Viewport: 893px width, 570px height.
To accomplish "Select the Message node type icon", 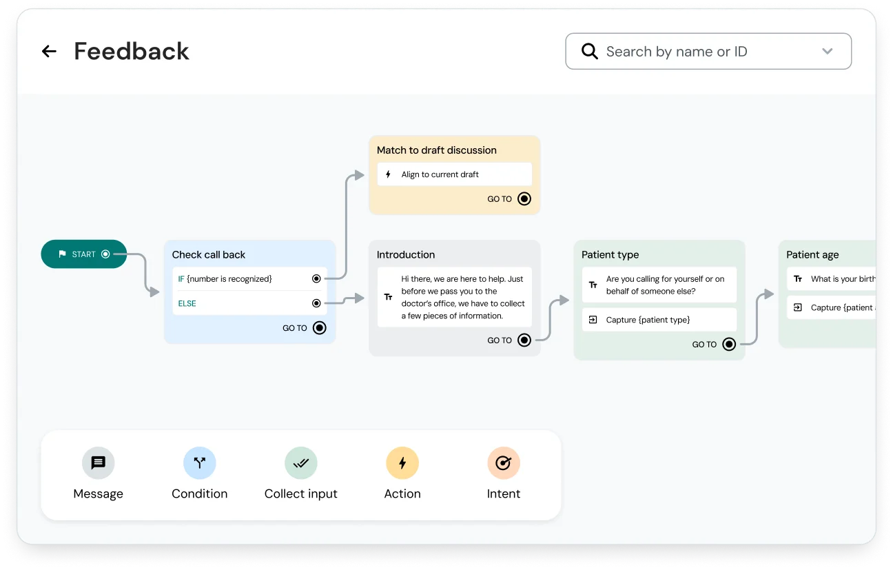I will 99,463.
